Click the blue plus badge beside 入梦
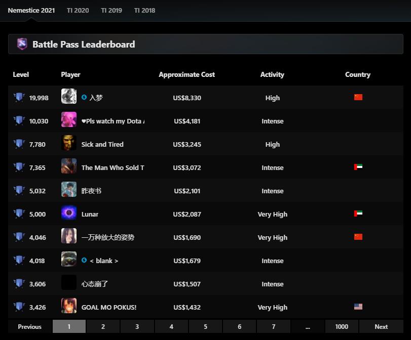Viewport: 411px width, 340px height. [84, 97]
